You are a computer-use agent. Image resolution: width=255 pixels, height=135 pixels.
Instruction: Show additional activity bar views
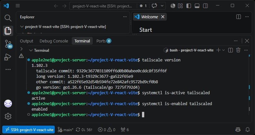[8, 70]
